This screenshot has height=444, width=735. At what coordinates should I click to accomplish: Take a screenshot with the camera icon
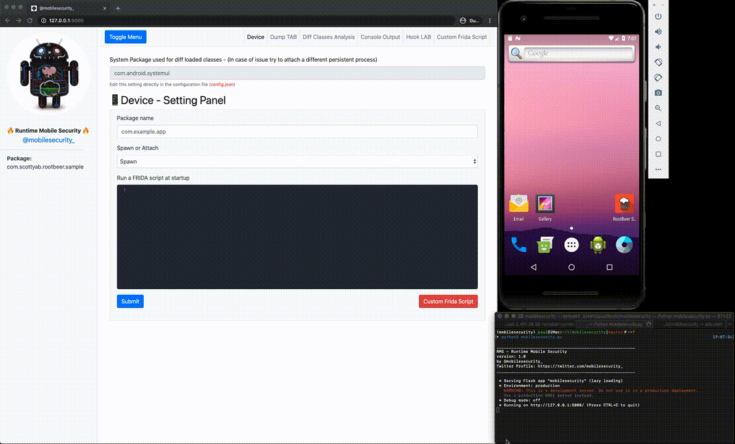point(658,92)
